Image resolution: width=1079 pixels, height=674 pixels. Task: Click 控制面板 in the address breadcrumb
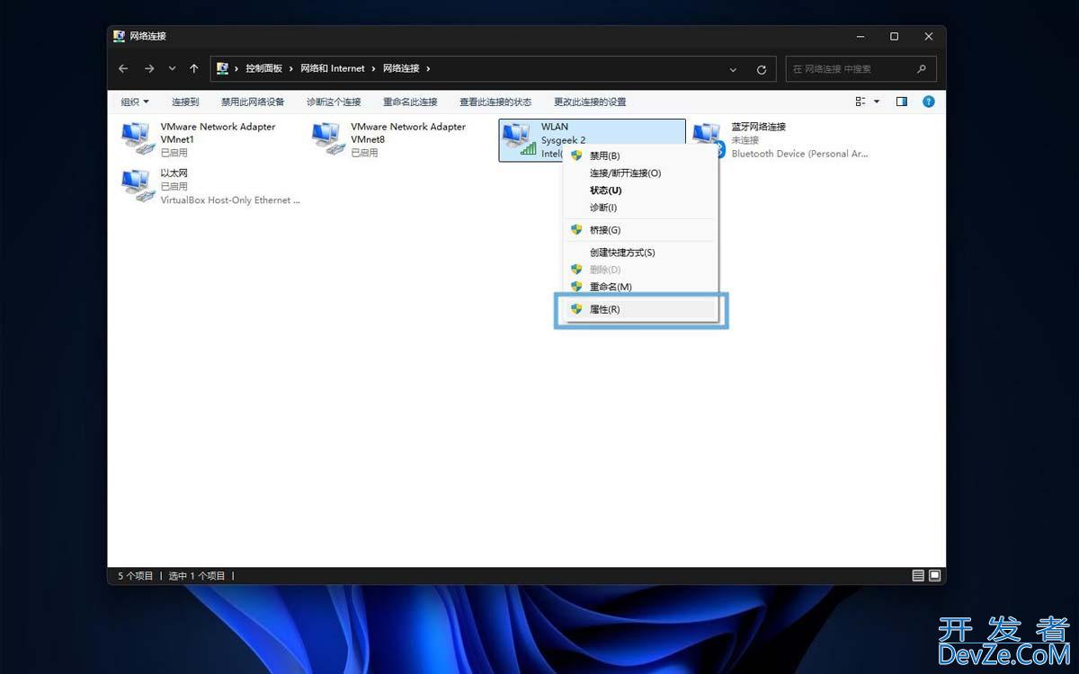point(263,69)
